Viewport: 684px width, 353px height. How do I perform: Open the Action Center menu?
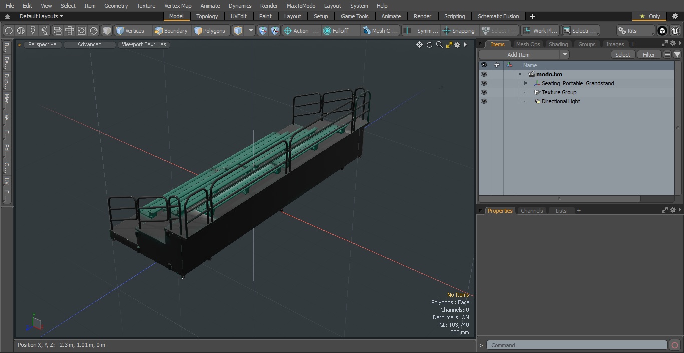[x=301, y=31]
